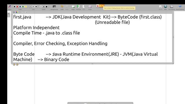This screenshot has width=185, height=104.
Task: Select the yellow pen color
Action: 26,7
